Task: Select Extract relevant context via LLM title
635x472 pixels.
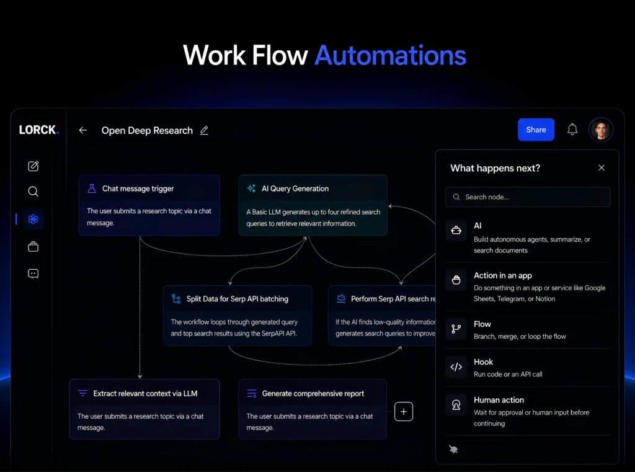Action: [145, 393]
